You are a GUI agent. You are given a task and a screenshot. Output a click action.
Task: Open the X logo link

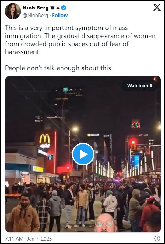click(157, 7)
